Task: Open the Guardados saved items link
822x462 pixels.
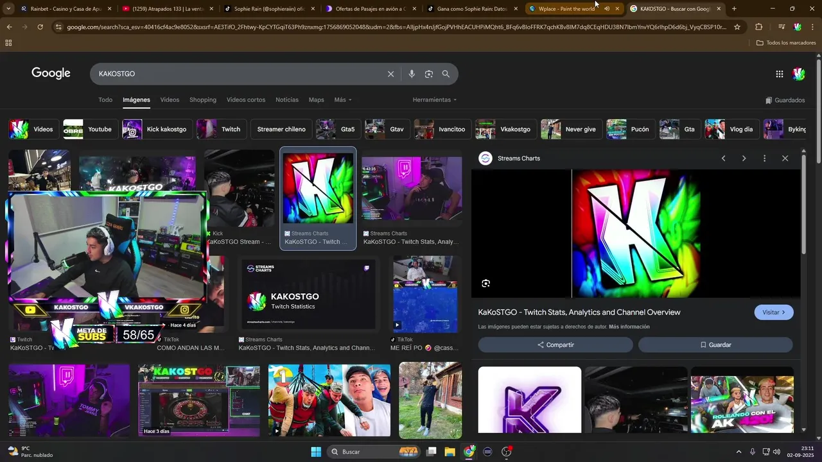Action: (785, 100)
